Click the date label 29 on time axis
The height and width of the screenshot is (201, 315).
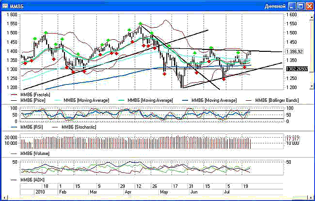(122, 186)
